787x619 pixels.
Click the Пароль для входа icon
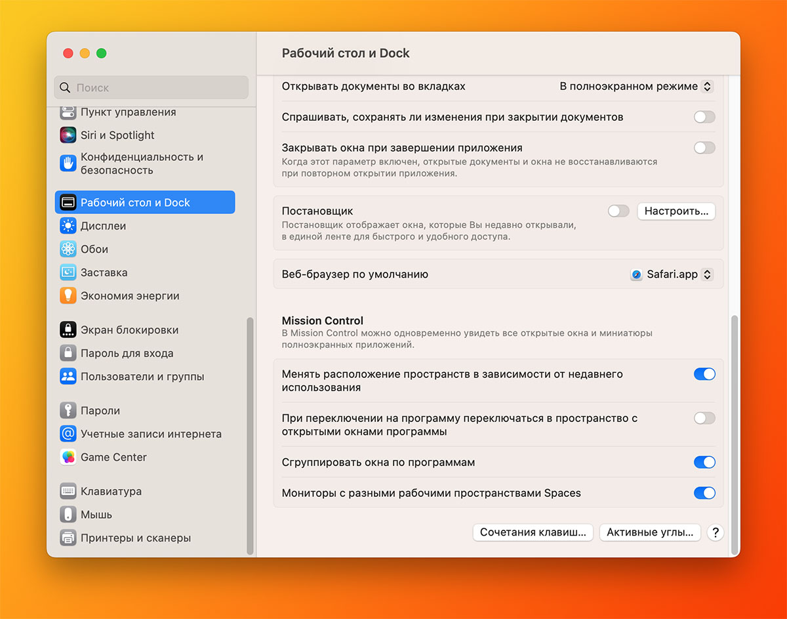coord(68,353)
